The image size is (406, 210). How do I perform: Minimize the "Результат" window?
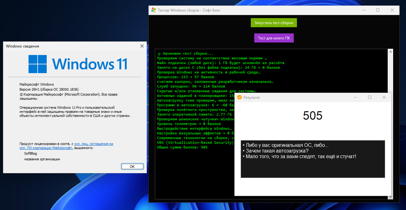[356, 97]
